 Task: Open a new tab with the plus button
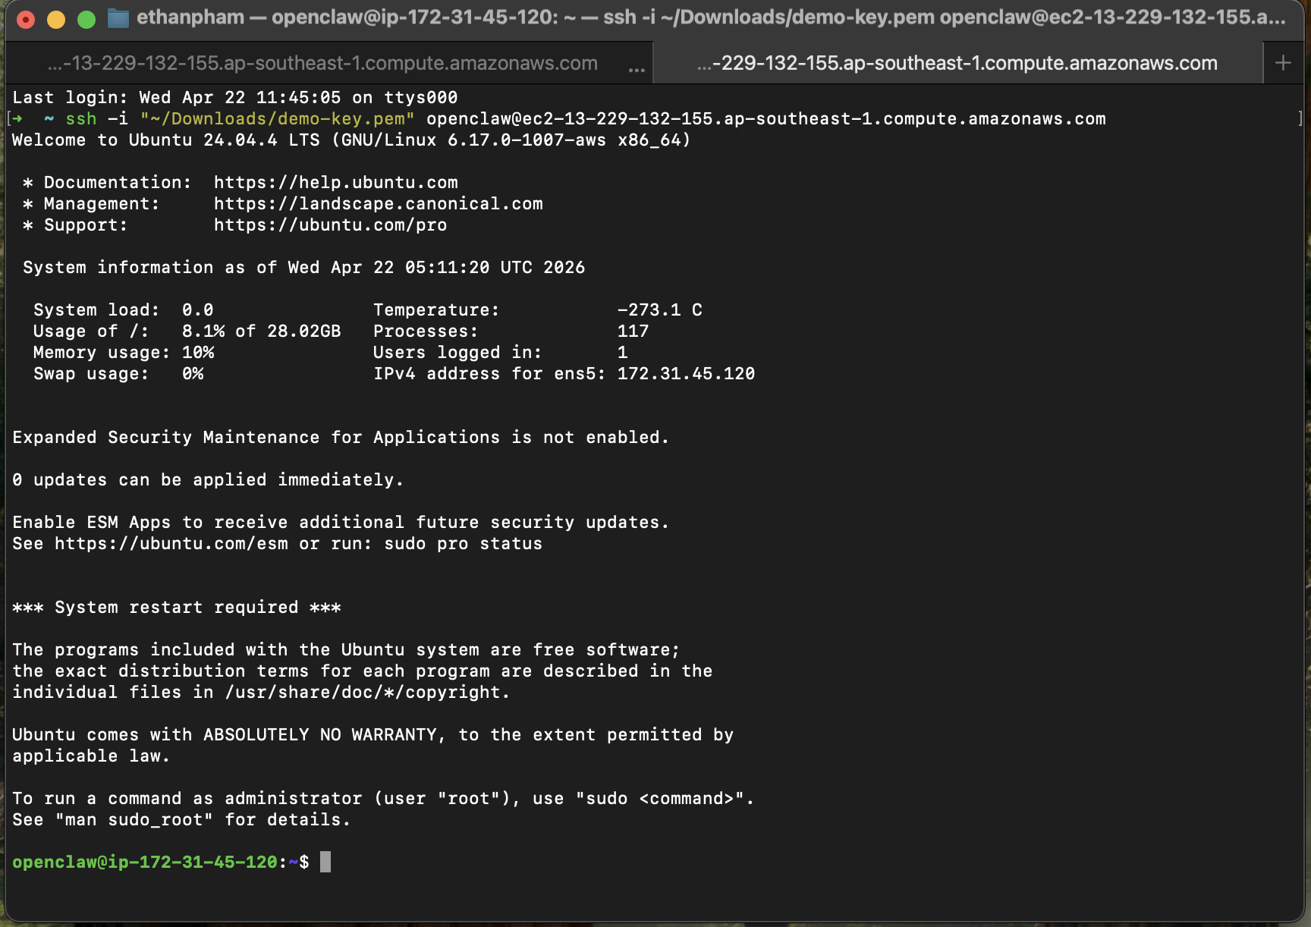(1284, 64)
